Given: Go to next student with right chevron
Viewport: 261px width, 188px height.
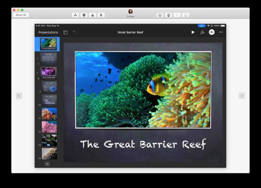Looking at the screenshot, I should pyautogui.click(x=242, y=96).
